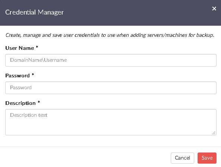Save the new credentials

(x=207, y=158)
